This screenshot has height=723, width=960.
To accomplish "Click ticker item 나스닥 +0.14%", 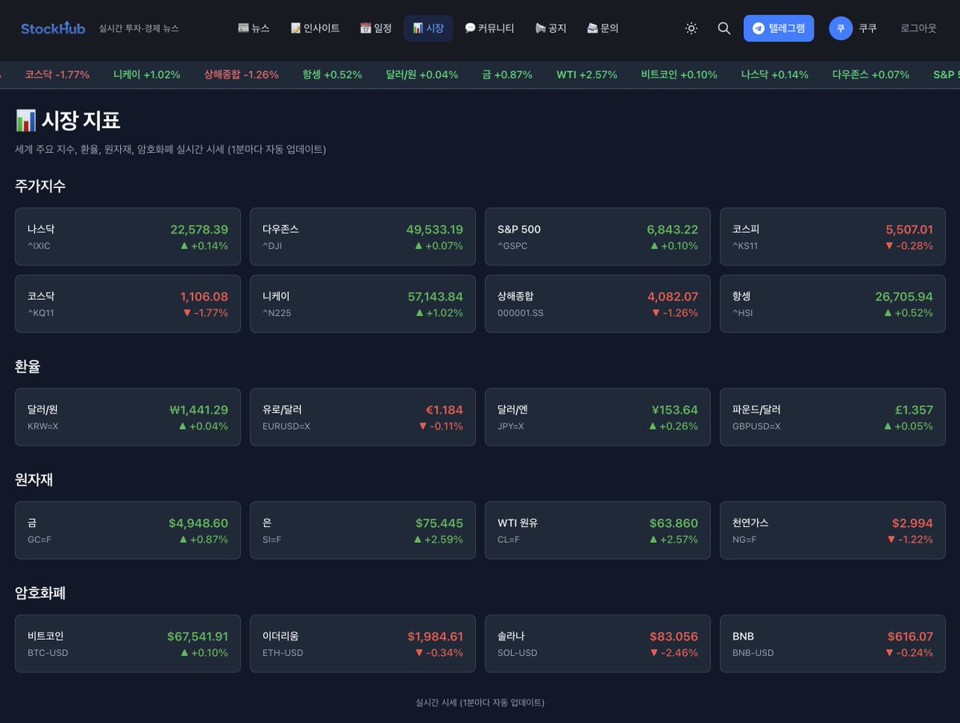I will coord(774,74).
